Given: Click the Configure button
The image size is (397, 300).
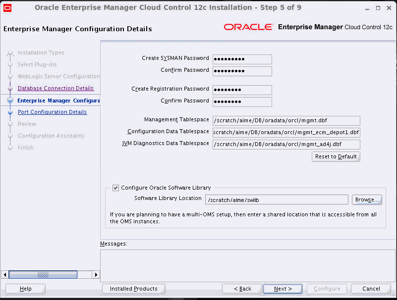Looking at the screenshot, I should pyautogui.click(x=327, y=289).
